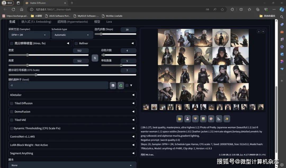The height and width of the screenshot is (168, 286).
Task: Enable the Tiled Diffusion checkbox
Action: 12,103
